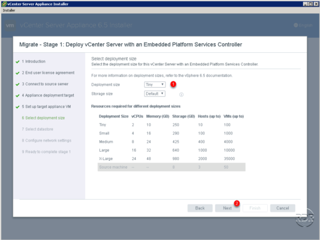Screen dimensions: 320x240
Task: Click the checkmark beside Connect to source server
Action: 17,84
